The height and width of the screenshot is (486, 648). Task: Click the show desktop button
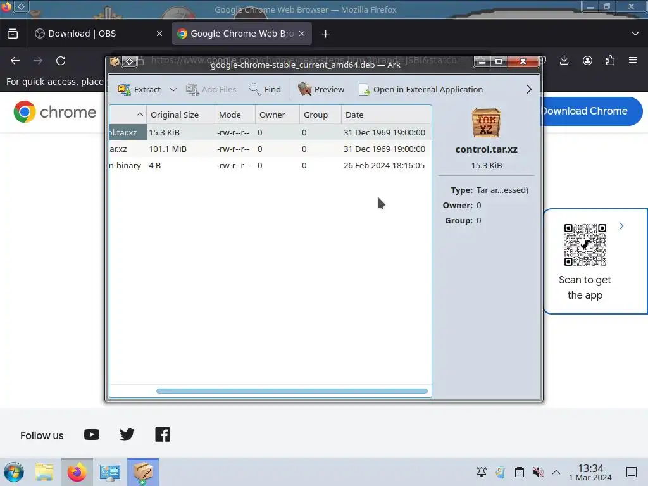632,472
